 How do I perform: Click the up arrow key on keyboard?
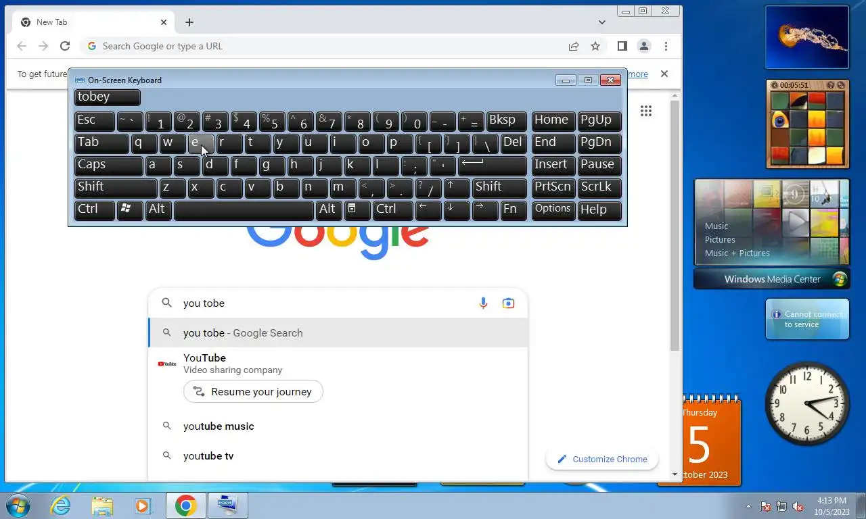[457, 189]
